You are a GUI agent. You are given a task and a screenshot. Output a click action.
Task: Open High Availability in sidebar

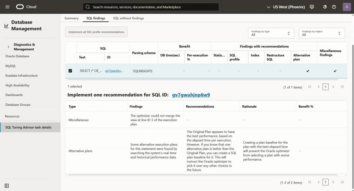17,85
